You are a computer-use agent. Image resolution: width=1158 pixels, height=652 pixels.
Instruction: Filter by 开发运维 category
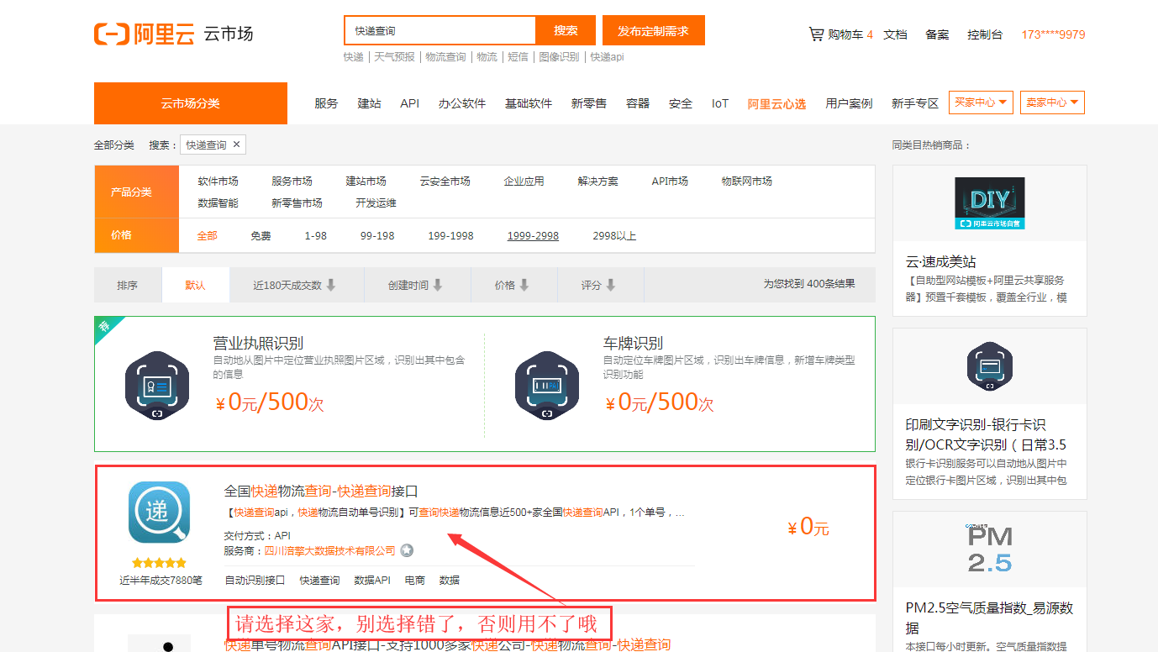coord(376,202)
